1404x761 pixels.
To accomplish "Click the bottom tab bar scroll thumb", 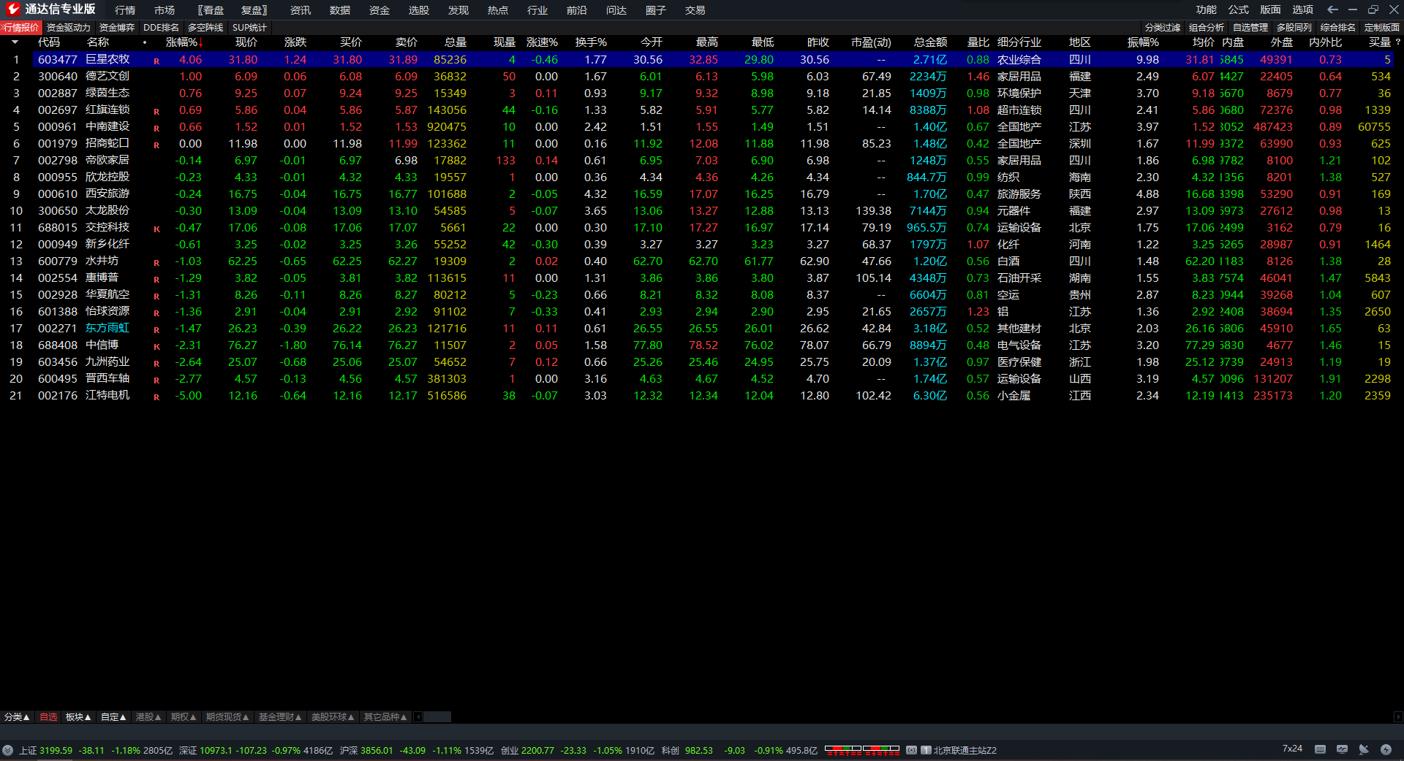I will pos(437,717).
